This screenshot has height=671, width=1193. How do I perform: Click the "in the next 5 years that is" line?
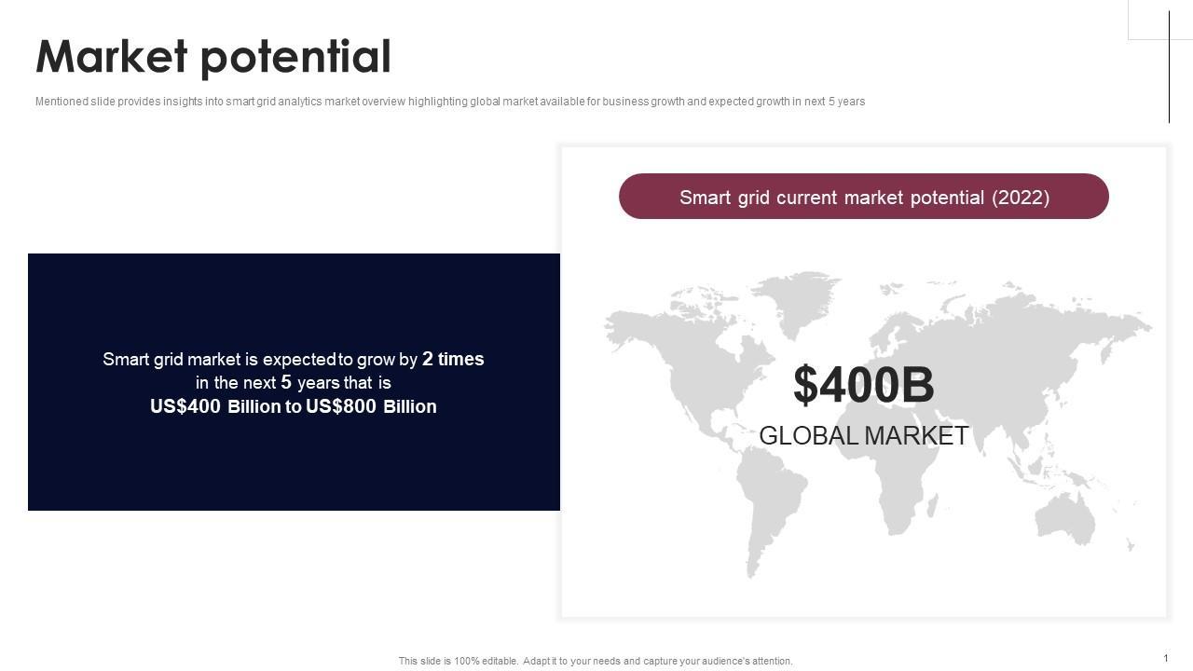coord(293,382)
